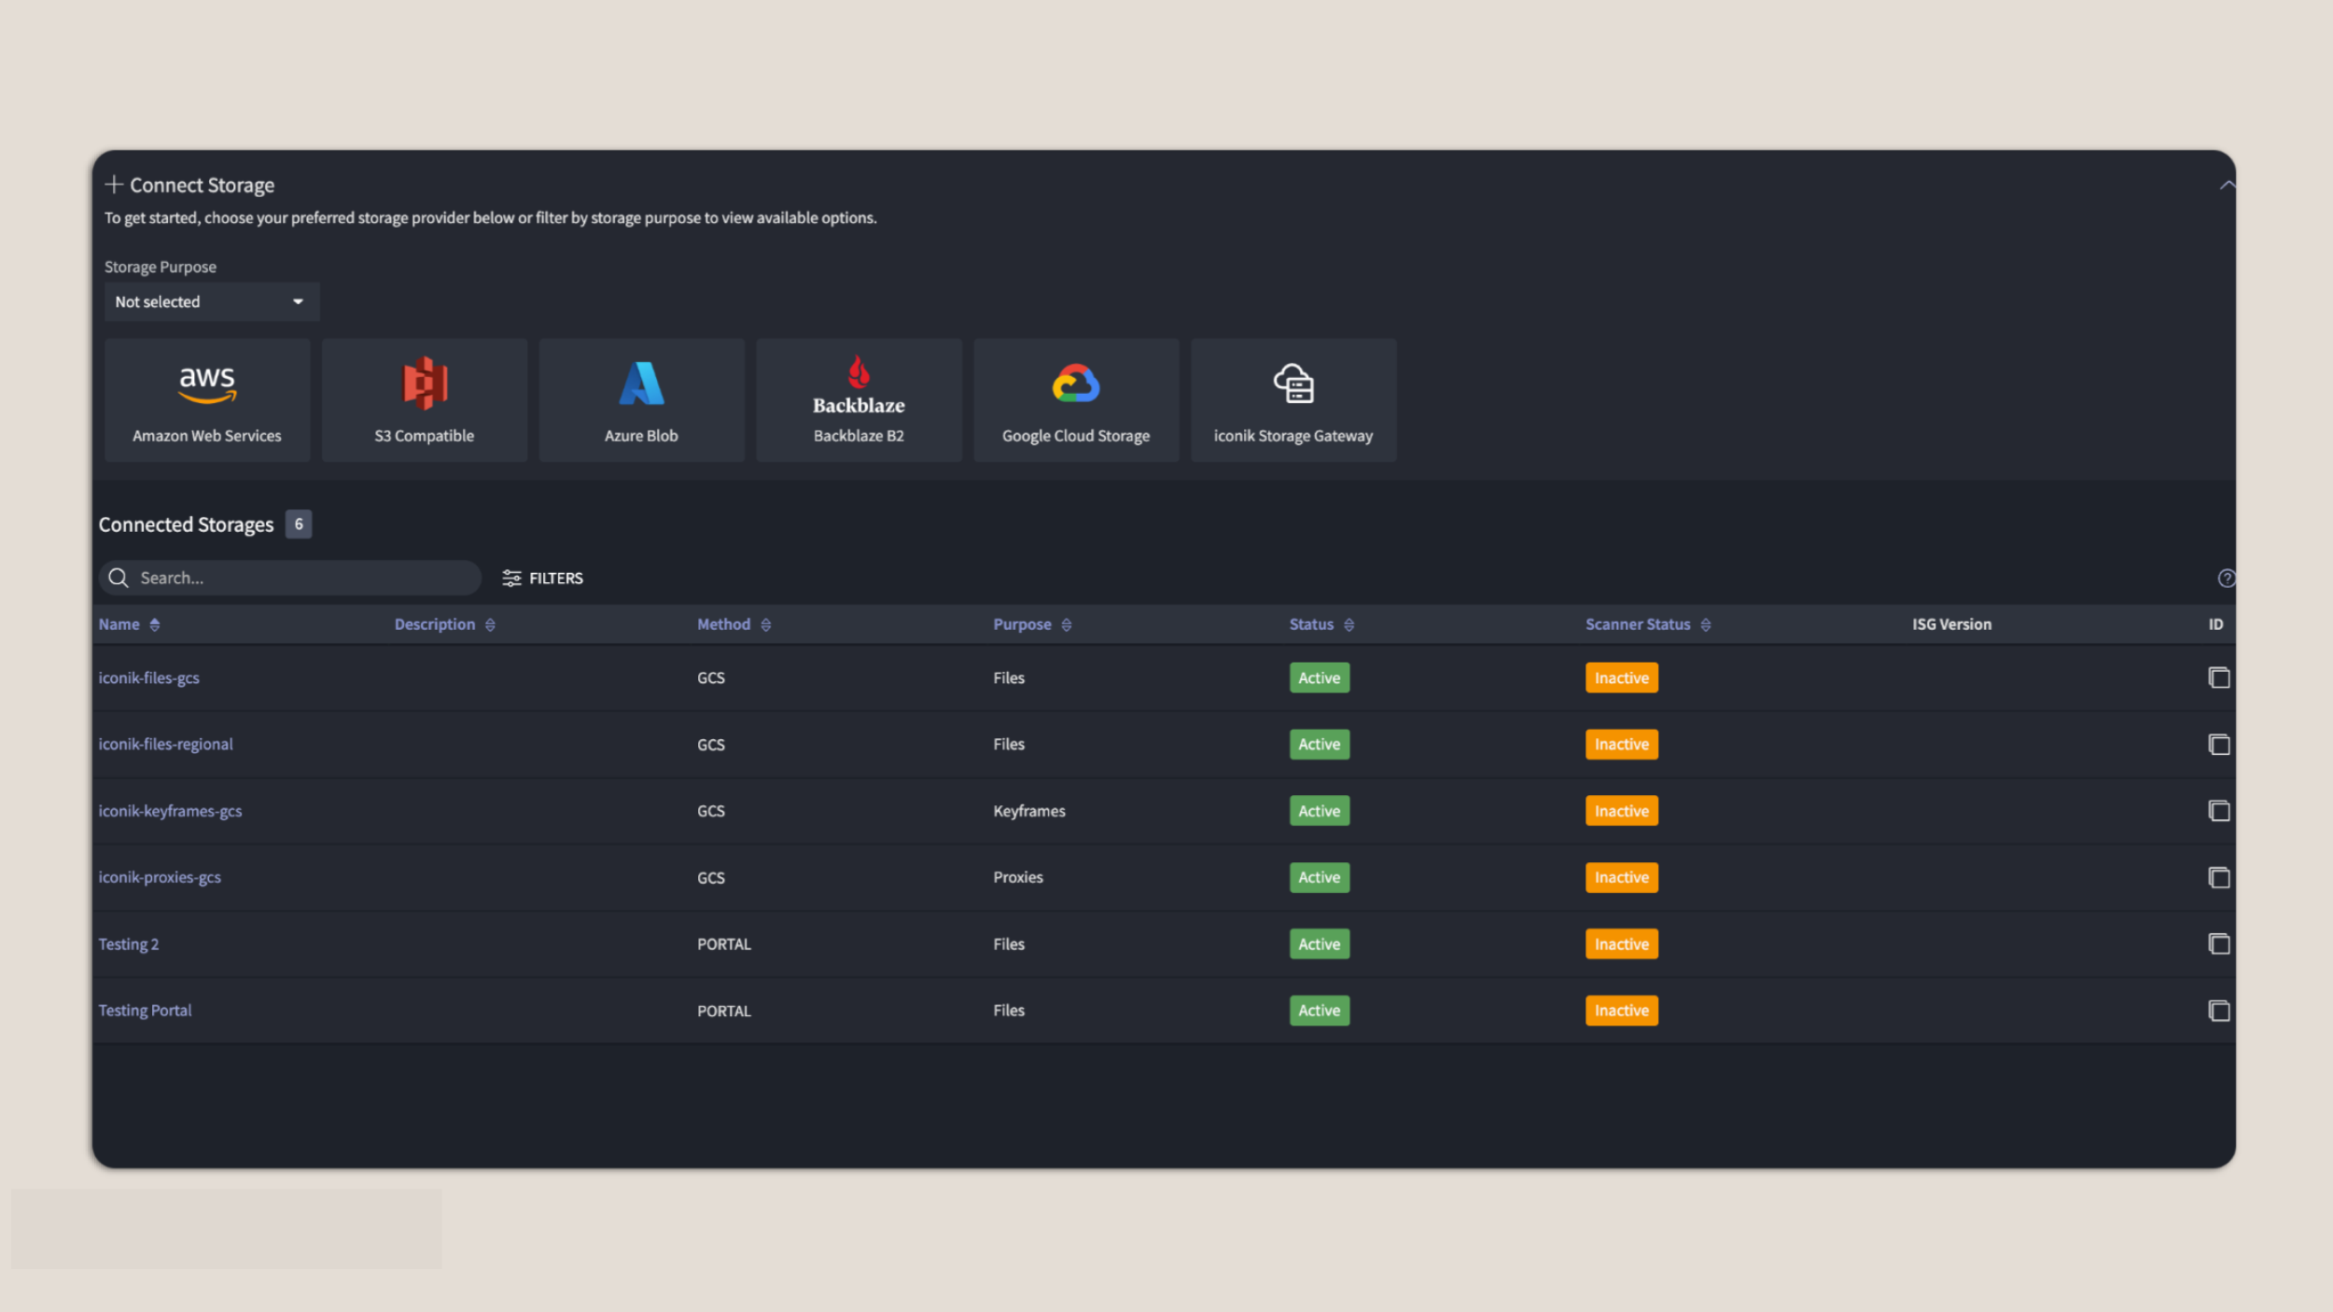This screenshot has width=2333, height=1312.
Task: Copy ID for iconik-keyframes-gcs row
Action: 2218,811
